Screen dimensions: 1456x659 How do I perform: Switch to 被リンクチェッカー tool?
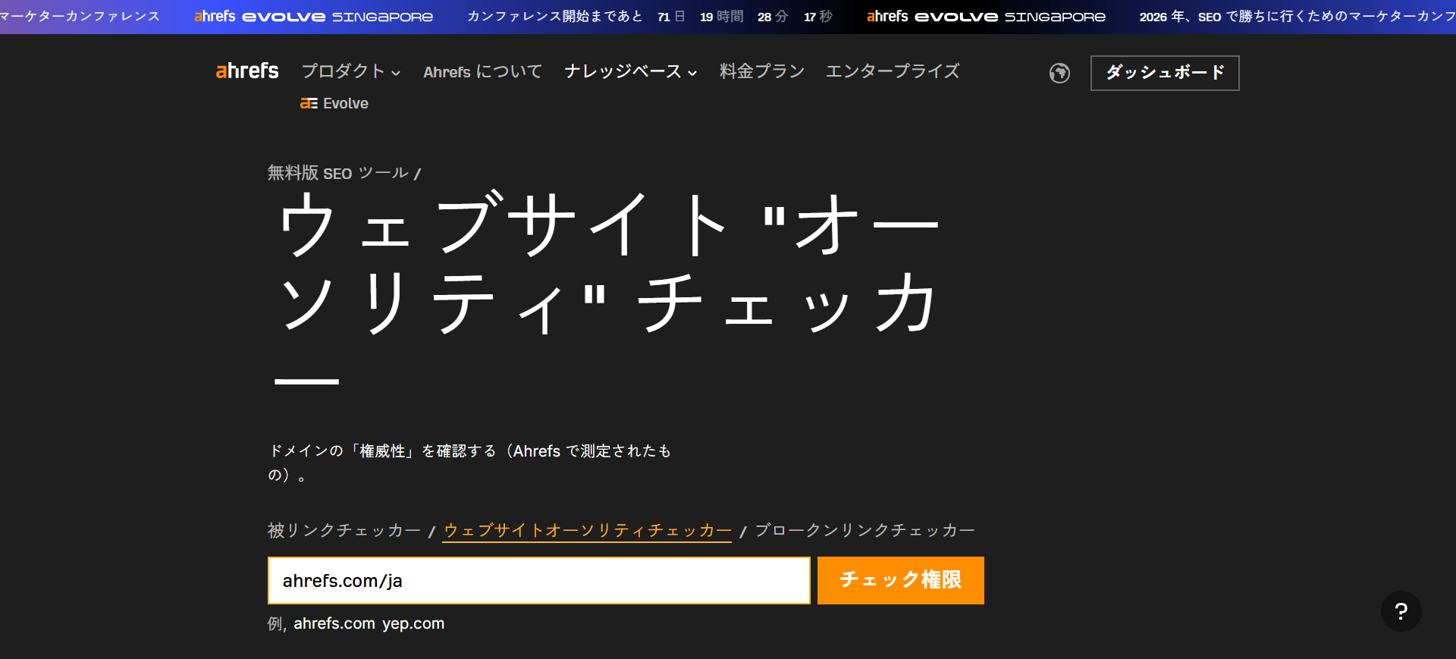[344, 530]
